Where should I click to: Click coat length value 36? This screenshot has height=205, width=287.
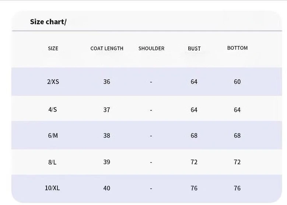[x=107, y=82]
